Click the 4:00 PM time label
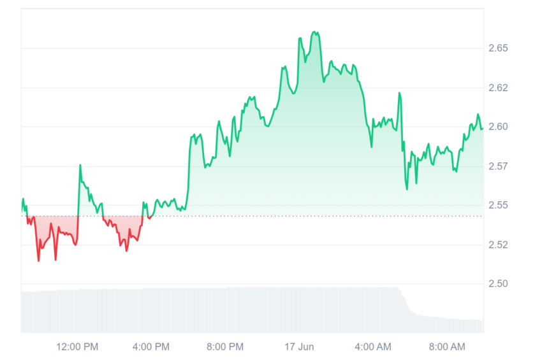Screen dimensions: 542x361 pyautogui.click(x=151, y=346)
